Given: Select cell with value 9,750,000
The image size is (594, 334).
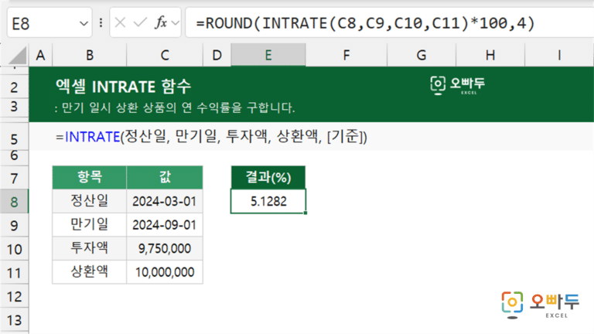Looking at the screenshot, I should tap(165, 248).
